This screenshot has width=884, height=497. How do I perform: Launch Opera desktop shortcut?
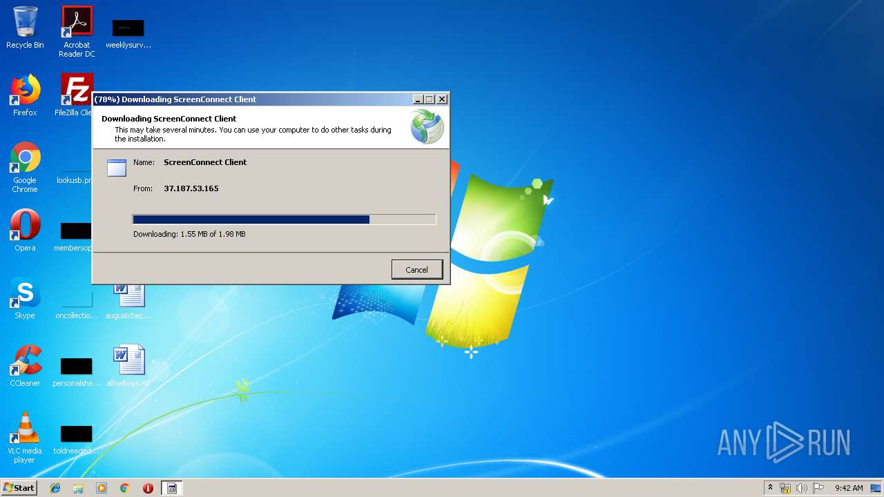pyautogui.click(x=25, y=231)
